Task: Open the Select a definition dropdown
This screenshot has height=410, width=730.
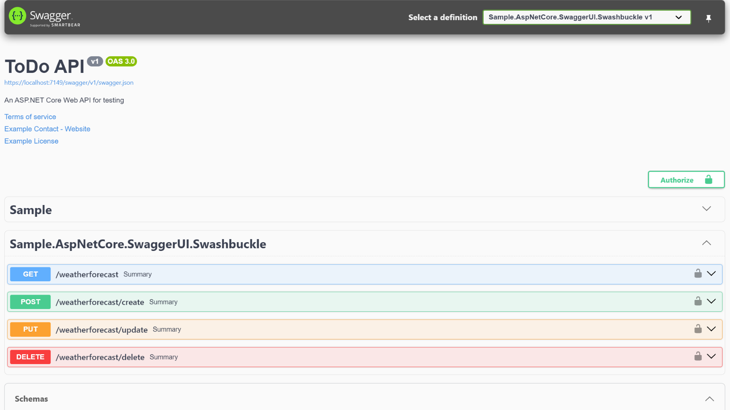Action: [x=586, y=17]
